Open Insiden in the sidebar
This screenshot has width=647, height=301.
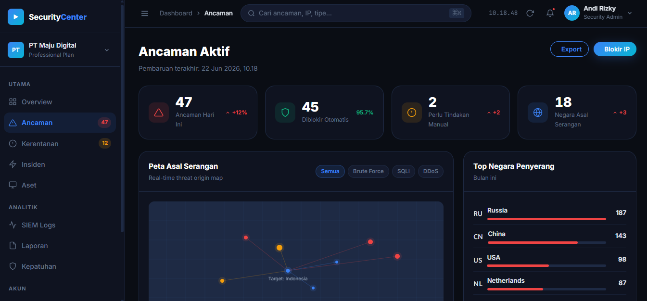(x=60, y=164)
